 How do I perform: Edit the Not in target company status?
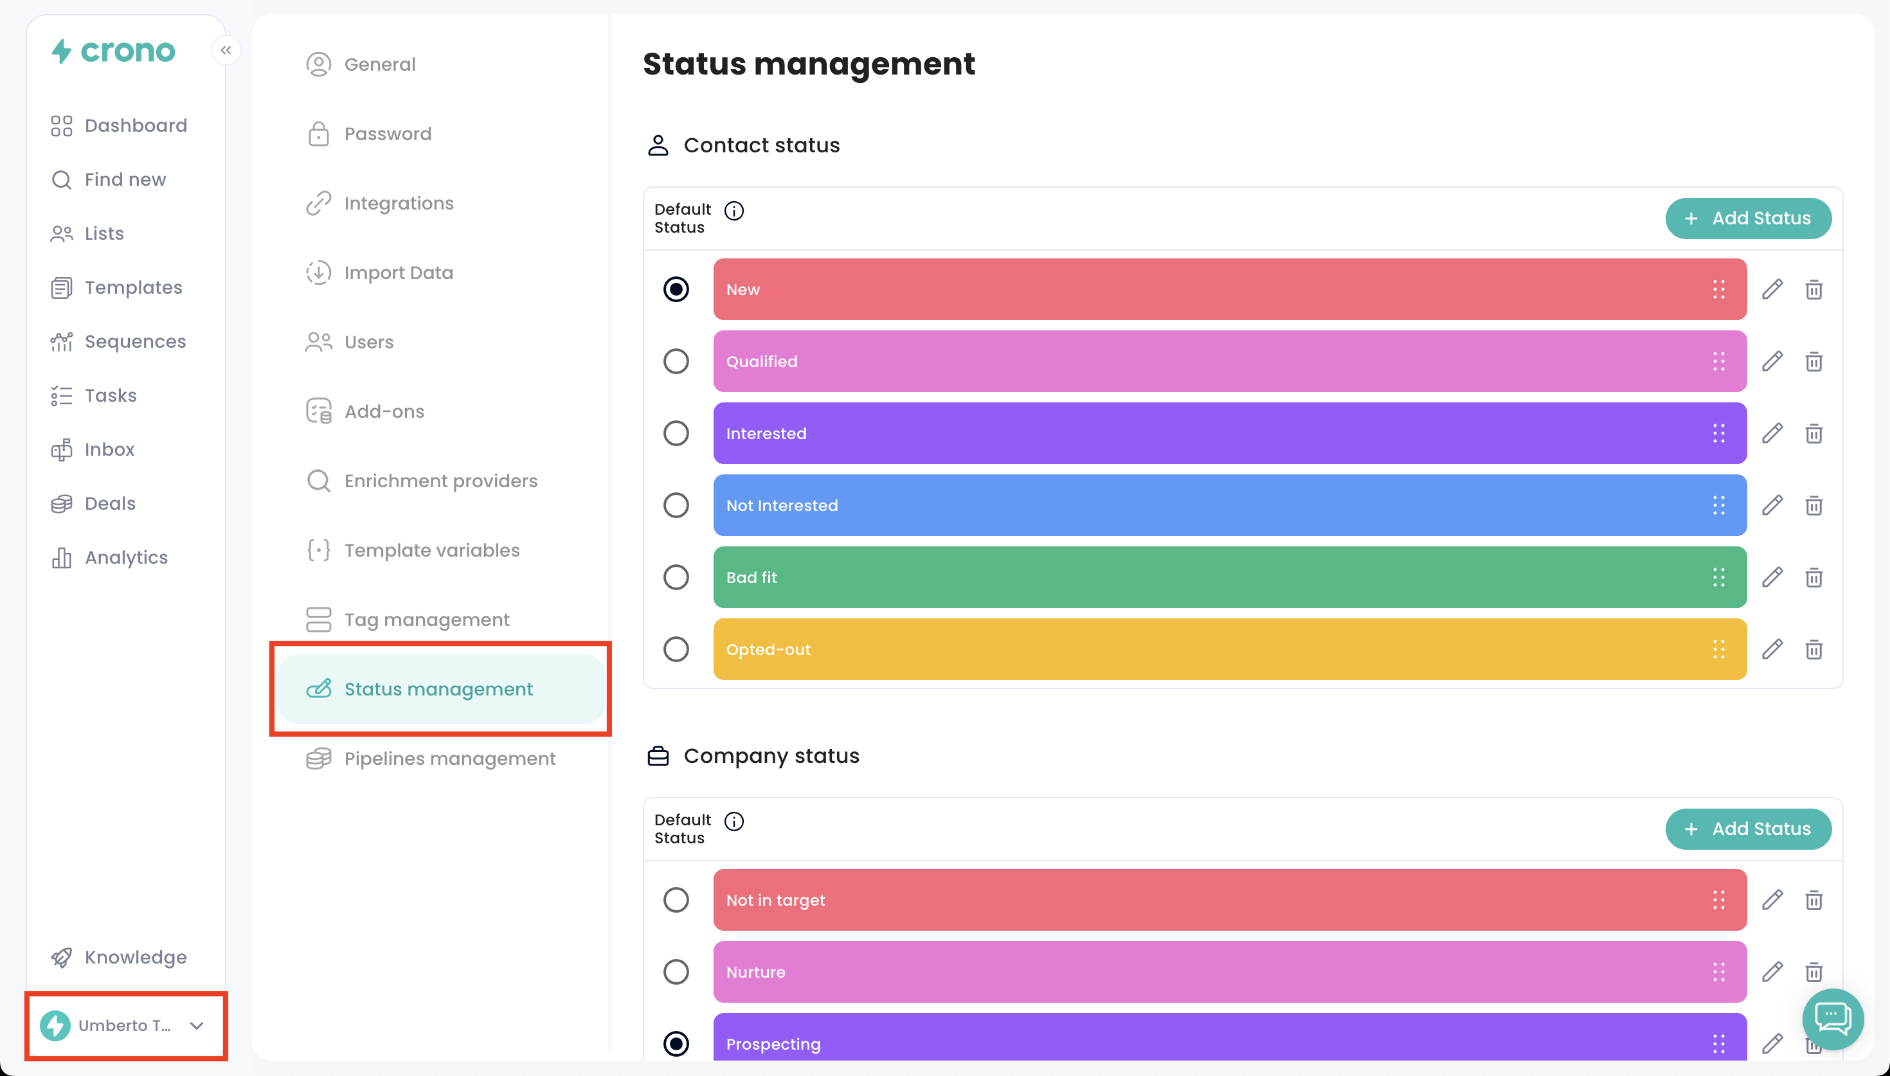click(1772, 900)
